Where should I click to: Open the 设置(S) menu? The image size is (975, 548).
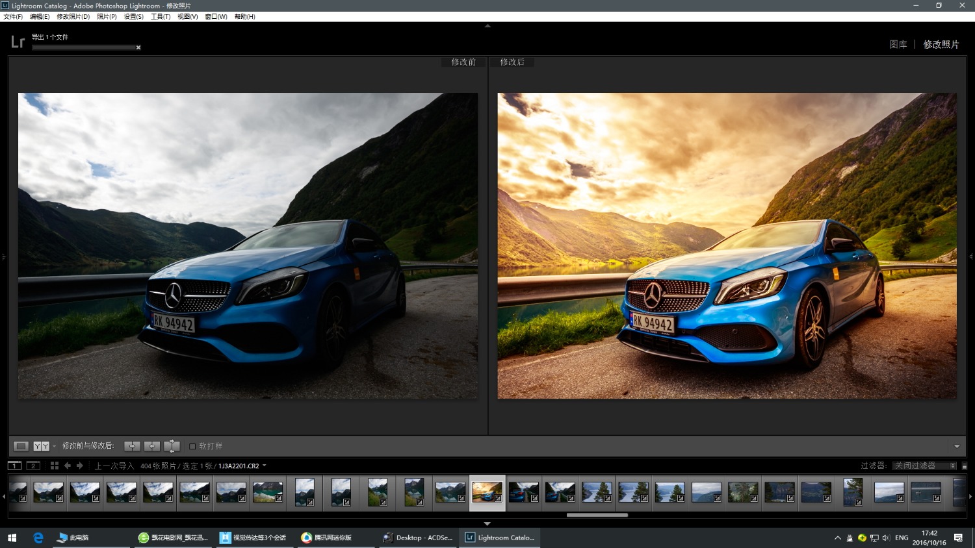click(x=134, y=17)
